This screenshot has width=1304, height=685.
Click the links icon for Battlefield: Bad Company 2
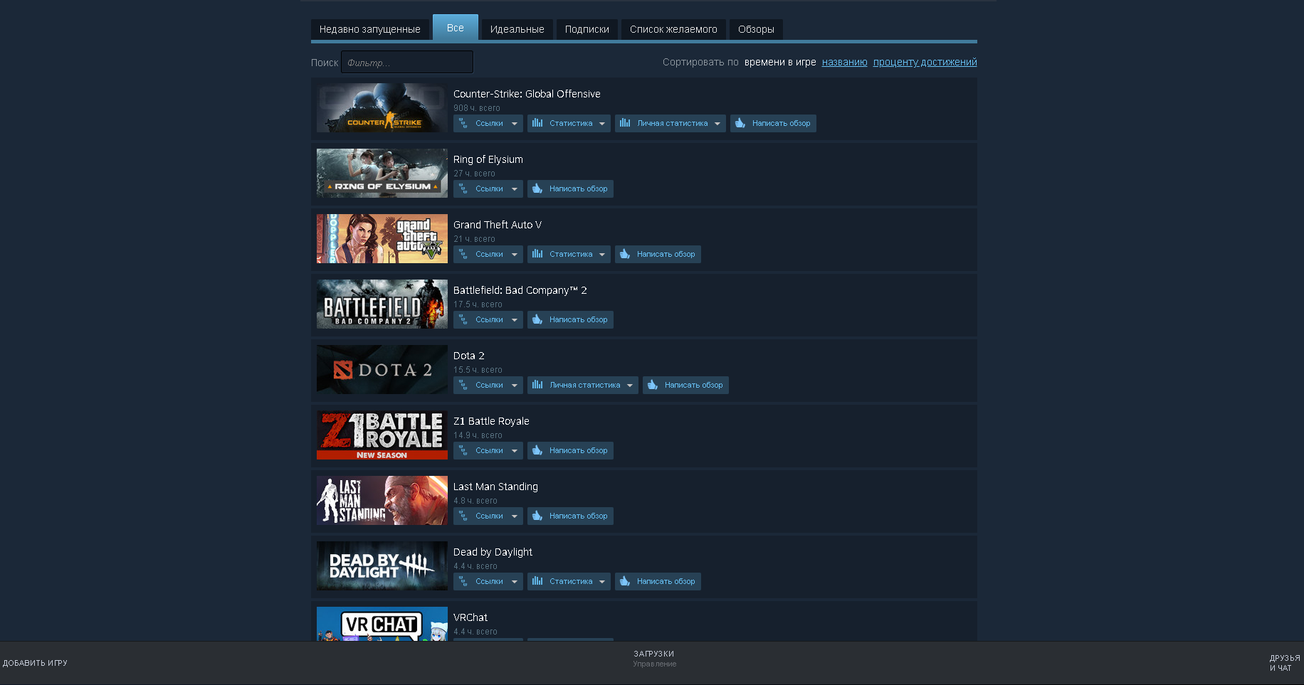point(463,319)
